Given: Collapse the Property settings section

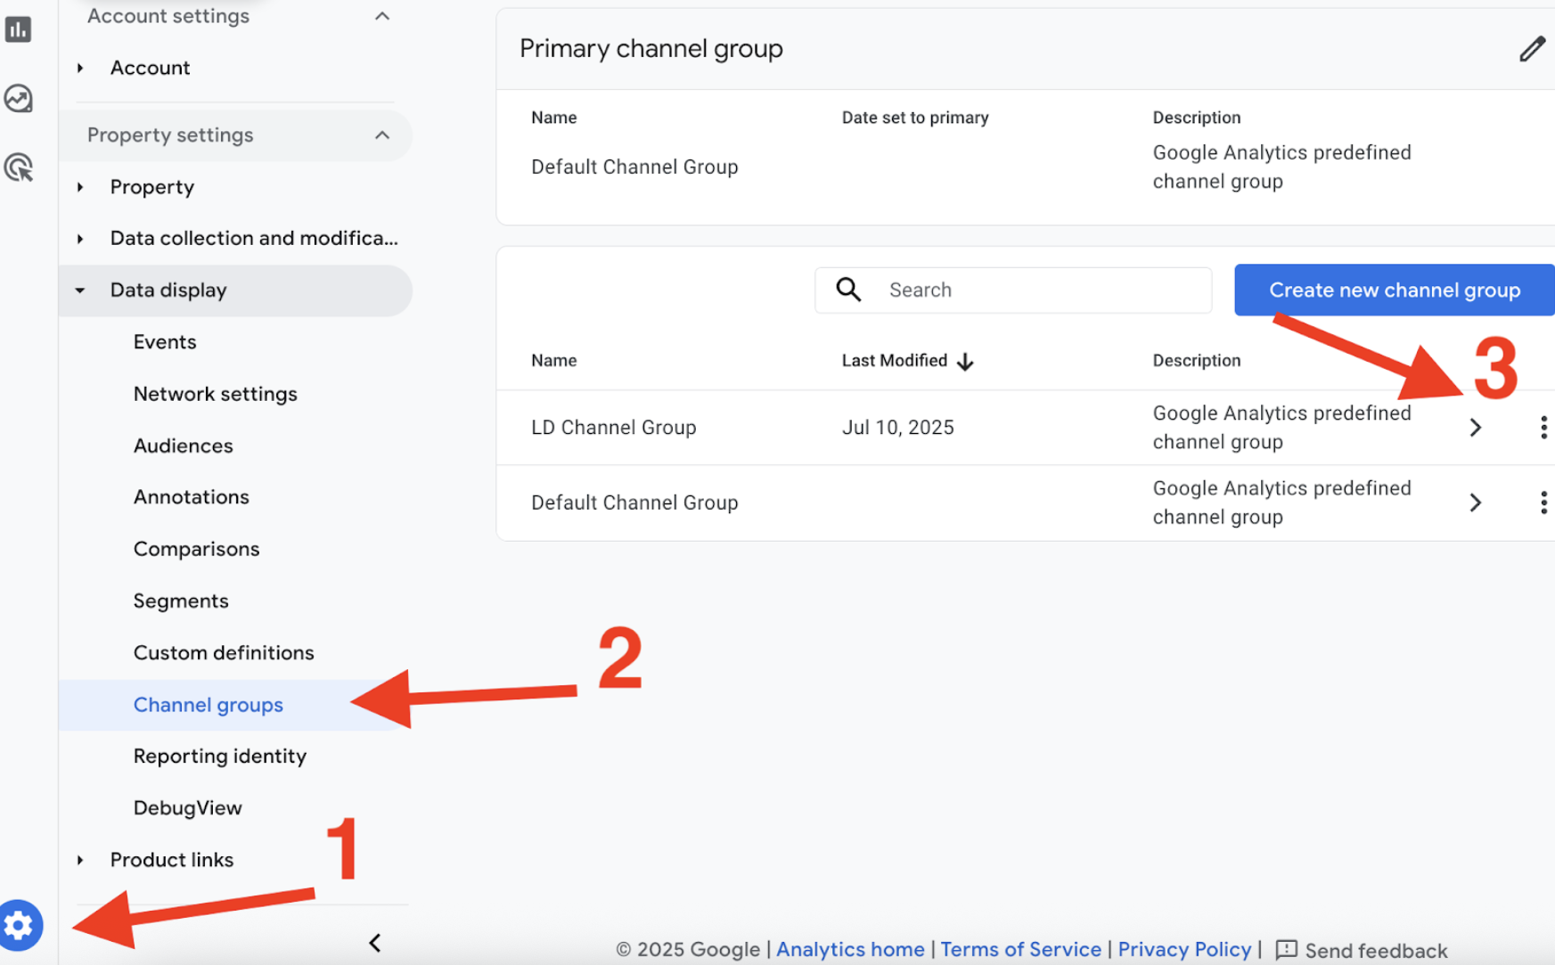Looking at the screenshot, I should [x=382, y=135].
